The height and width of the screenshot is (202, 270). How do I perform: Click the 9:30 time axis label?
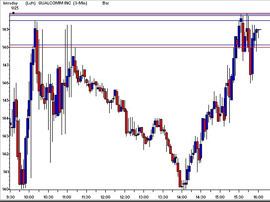(10, 197)
